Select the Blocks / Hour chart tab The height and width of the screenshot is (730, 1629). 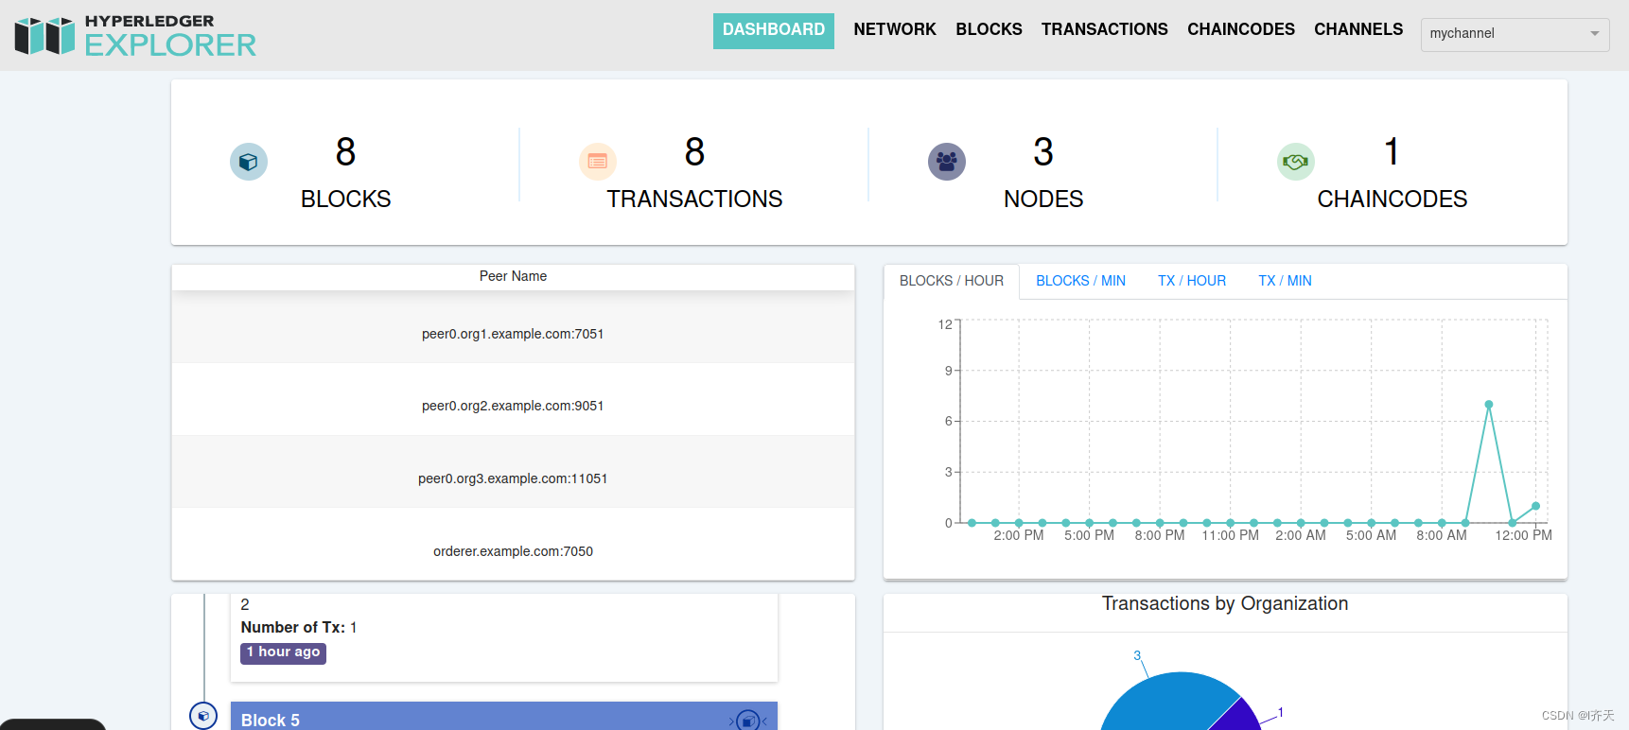click(952, 281)
